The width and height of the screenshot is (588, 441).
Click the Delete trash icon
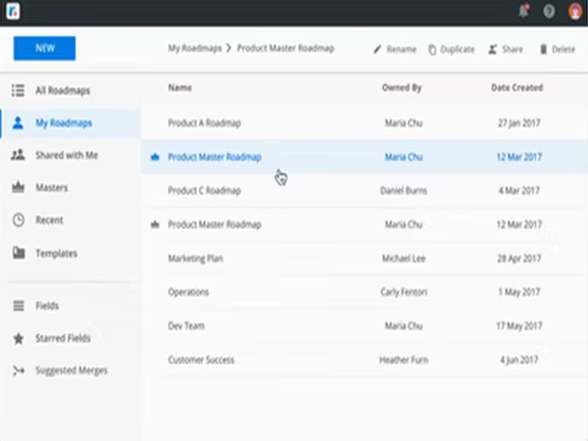click(x=543, y=49)
